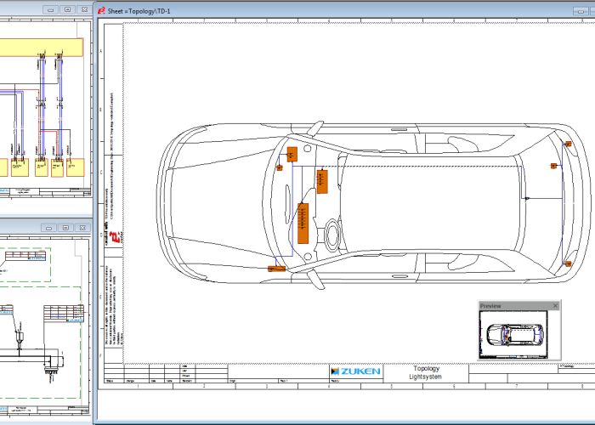Close the upper-left schematic window
This screenshot has height=425, width=595.
[x=83, y=8]
